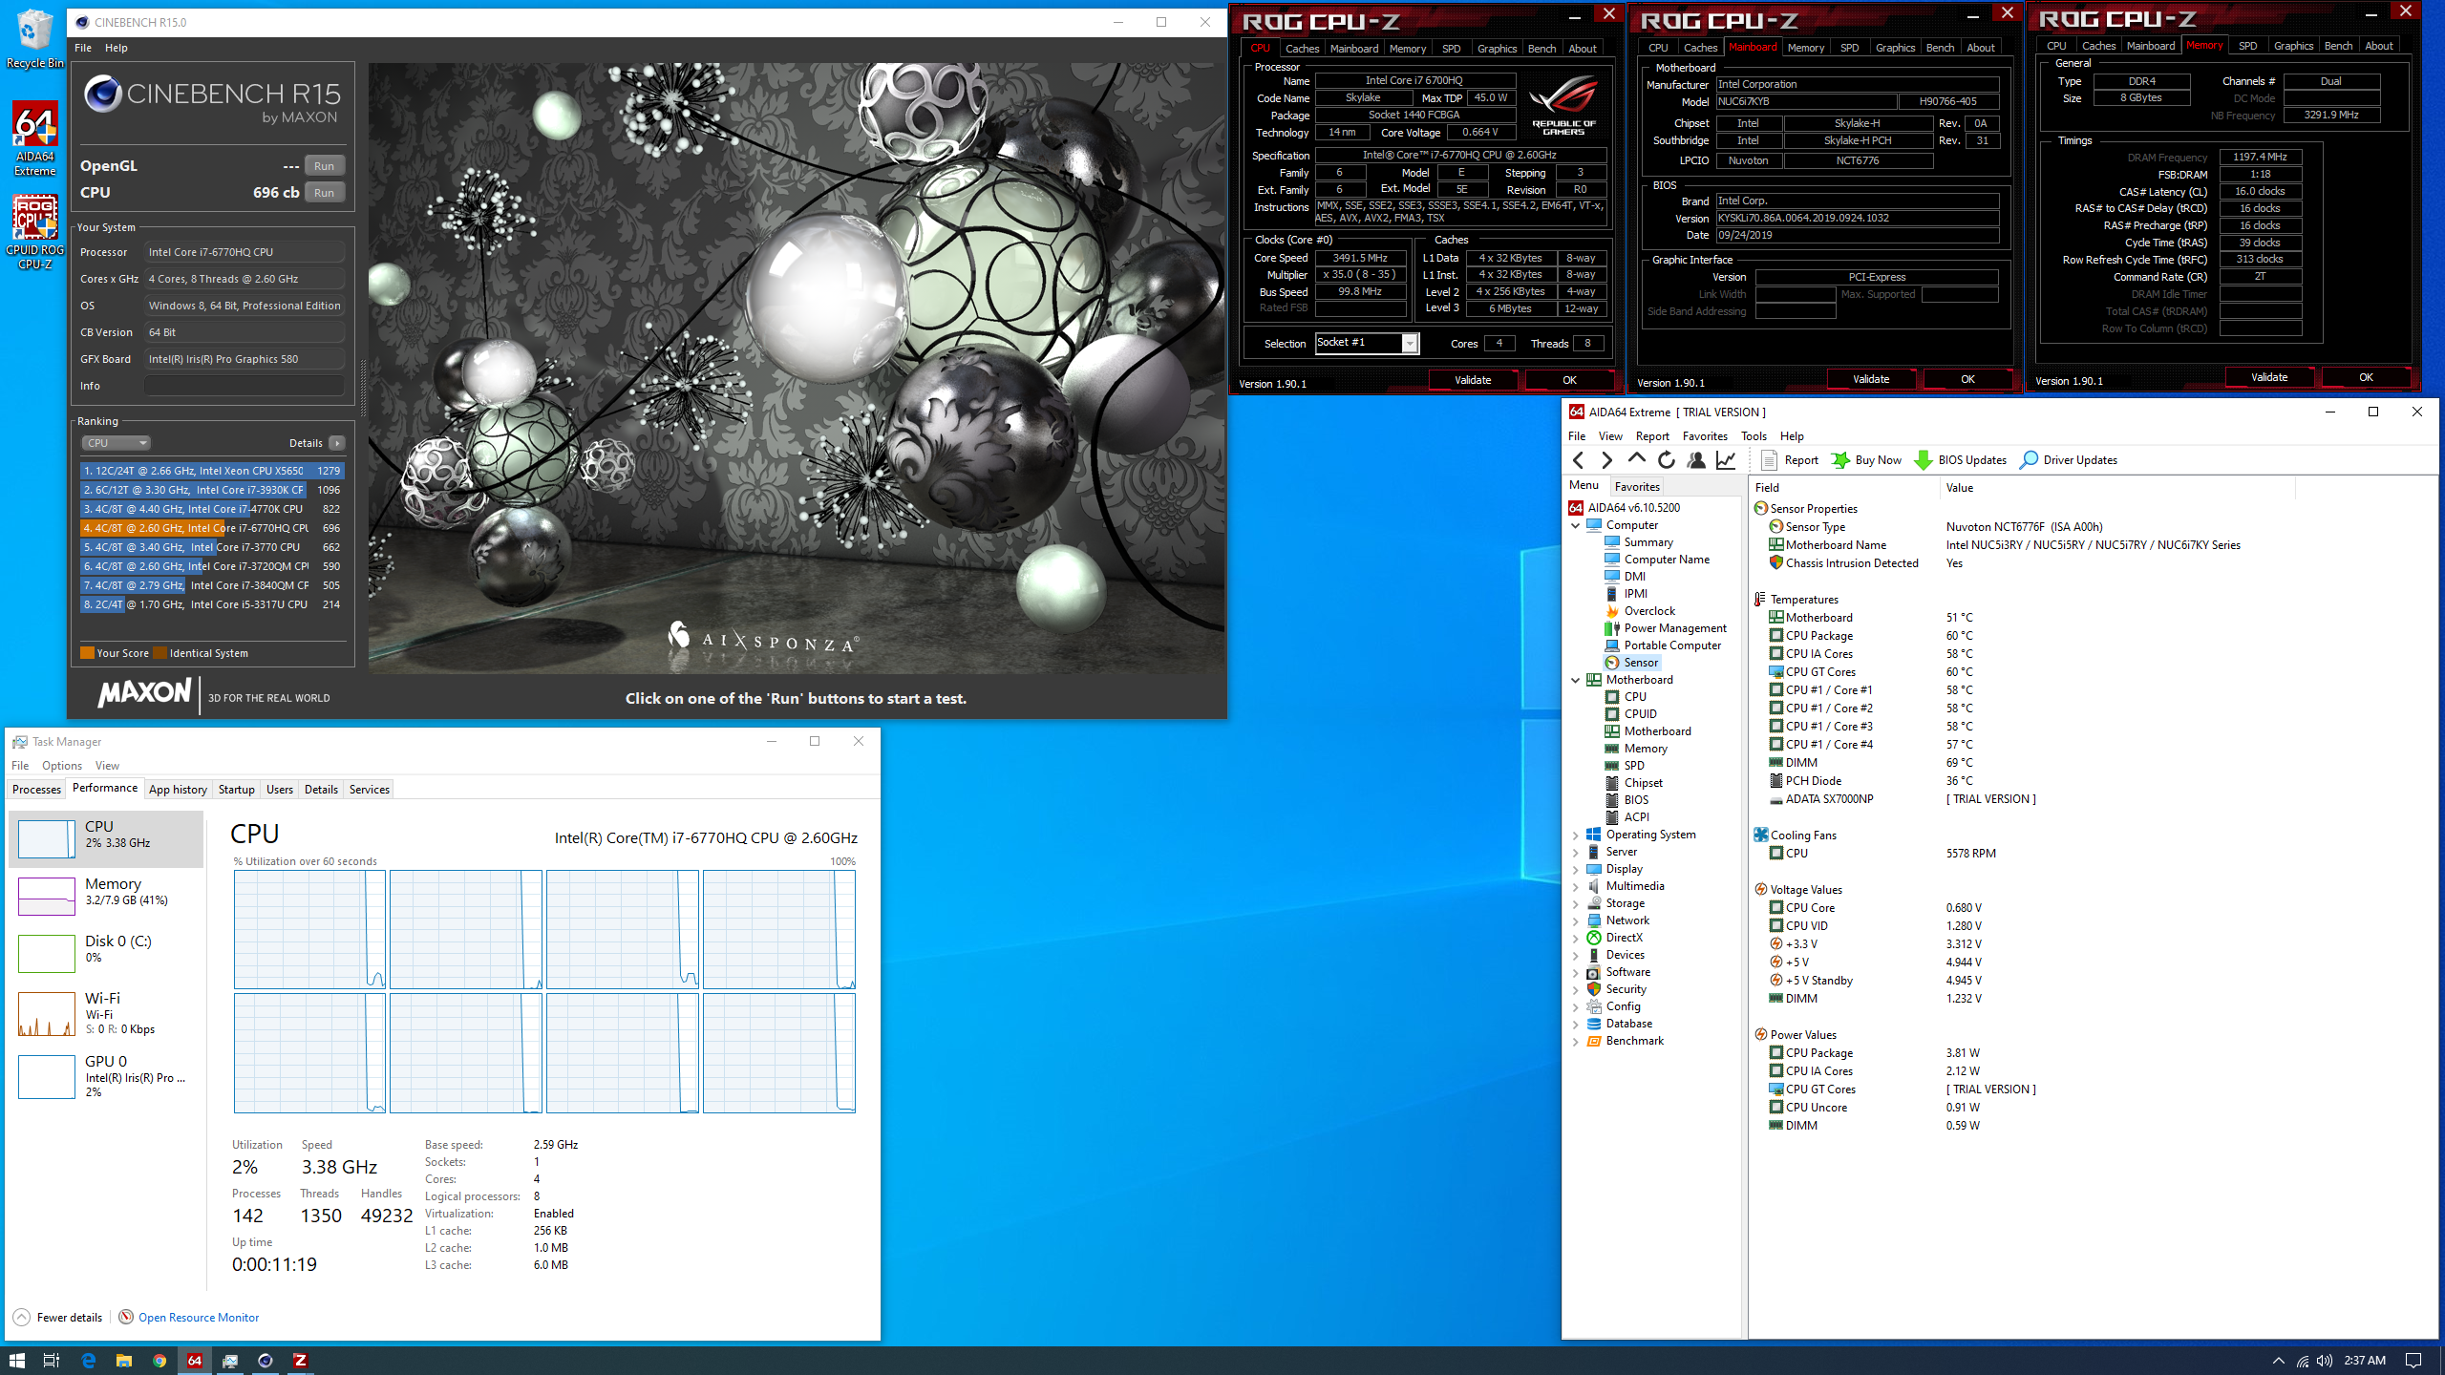Expand the Benchmark node in AIDA64
2445x1375 pixels.
click(1576, 1041)
